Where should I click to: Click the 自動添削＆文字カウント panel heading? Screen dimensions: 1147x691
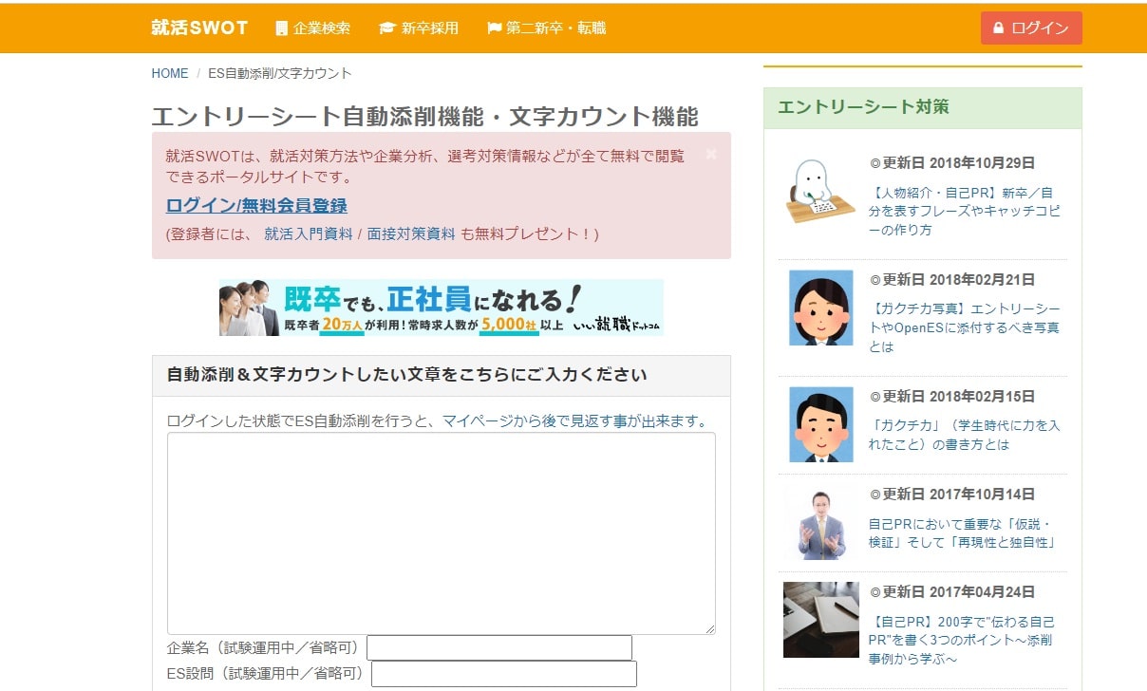[x=406, y=375]
